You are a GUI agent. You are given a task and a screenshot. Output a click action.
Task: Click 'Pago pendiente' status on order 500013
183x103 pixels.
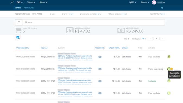tap(154, 57)
